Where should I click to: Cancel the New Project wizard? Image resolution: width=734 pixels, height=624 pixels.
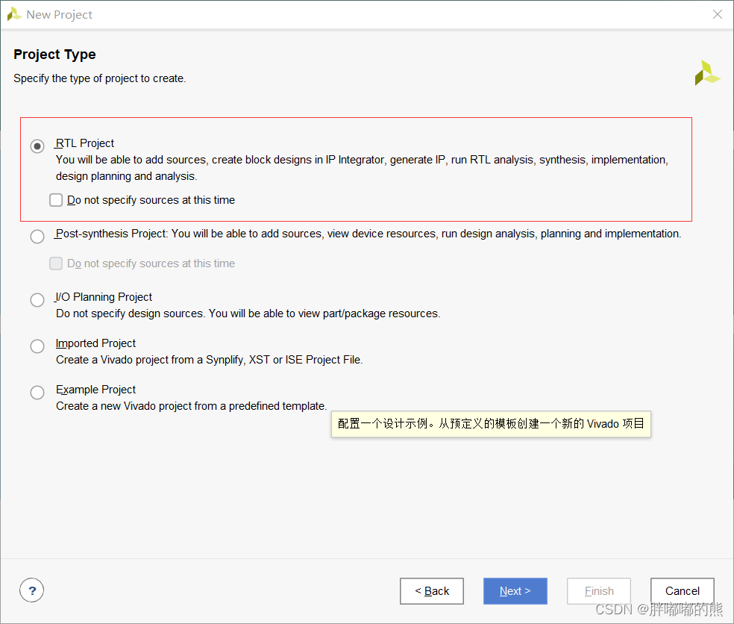[x=682, y=591]
